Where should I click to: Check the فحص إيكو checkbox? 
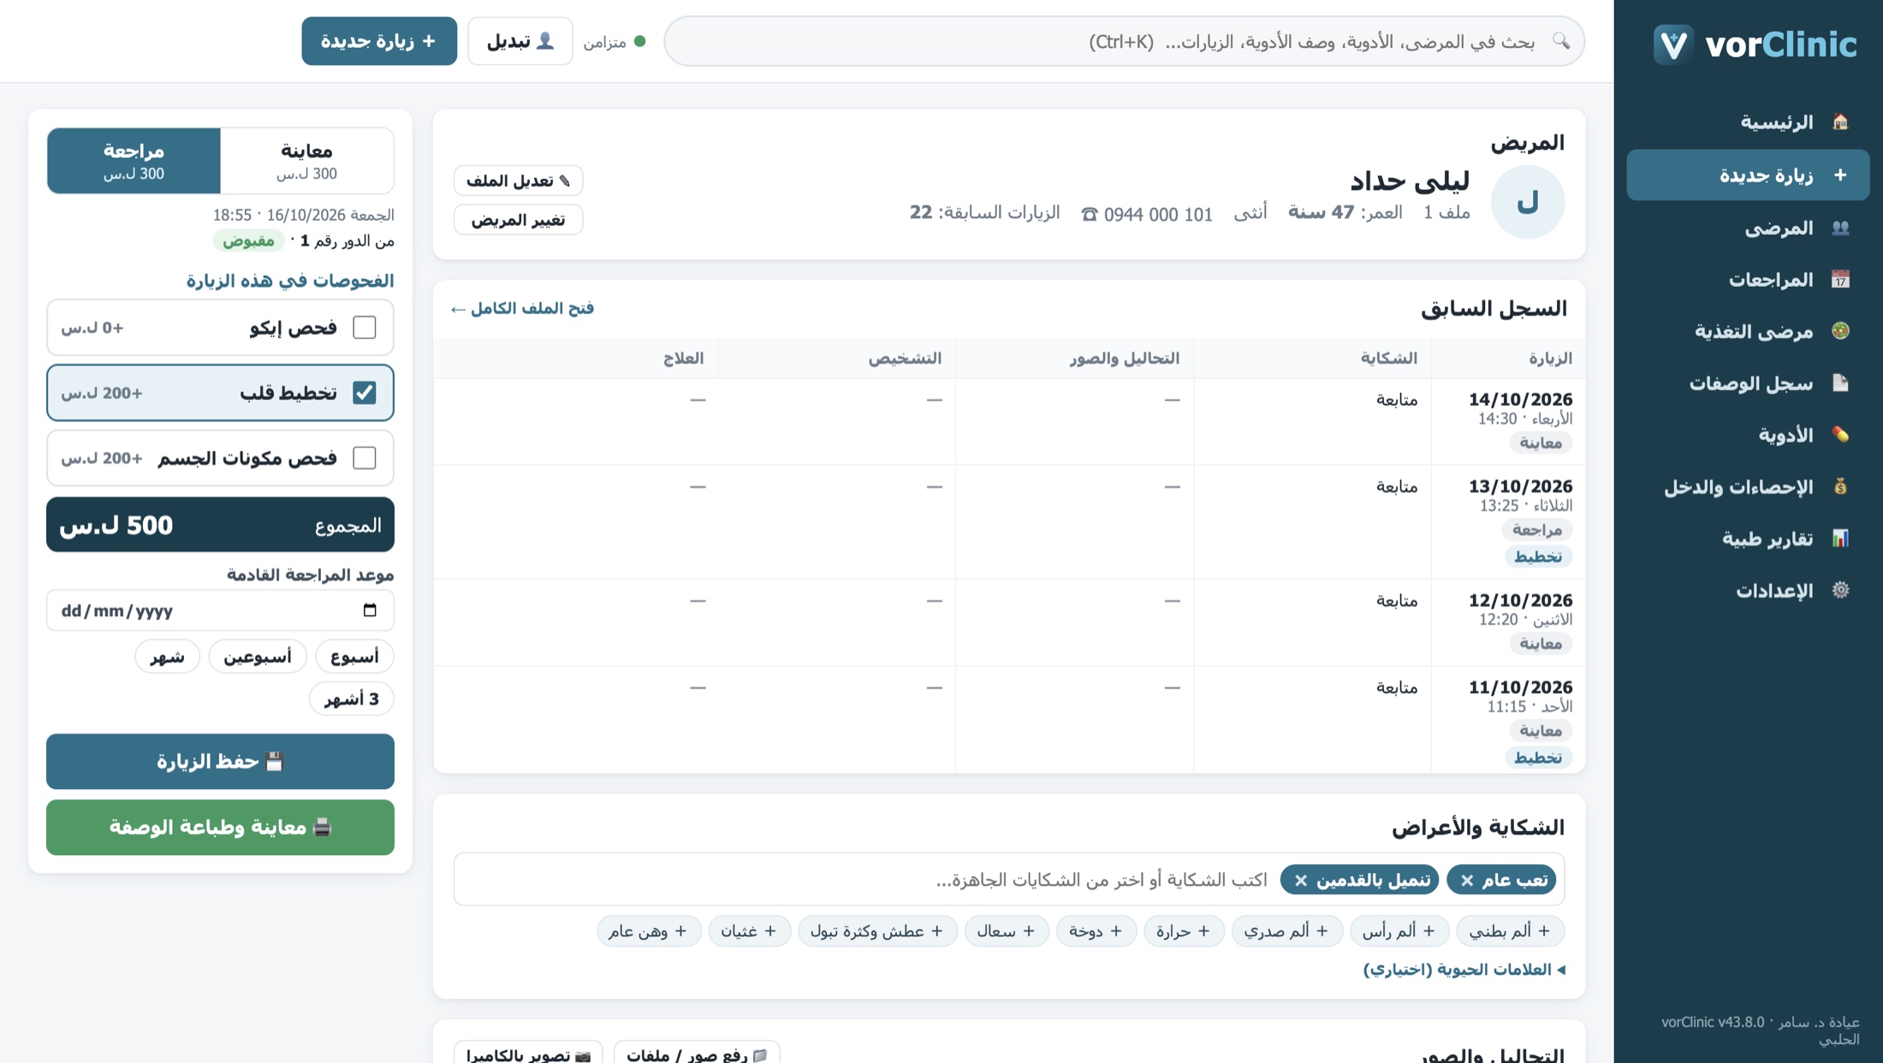tap(365, 327)
